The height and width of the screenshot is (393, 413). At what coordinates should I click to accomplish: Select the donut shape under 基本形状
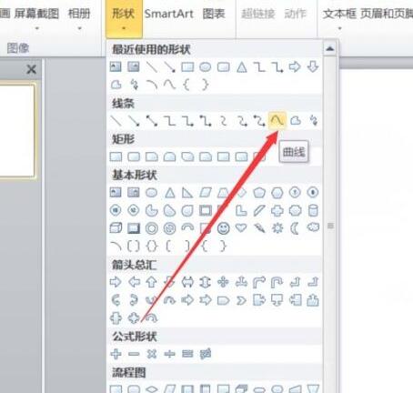(152, 228)
